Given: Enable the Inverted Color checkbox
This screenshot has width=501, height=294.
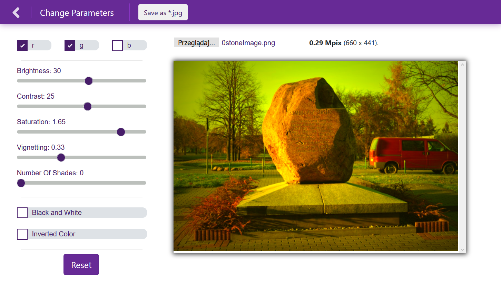Looking at the screenshot, I should click(22, 234).
